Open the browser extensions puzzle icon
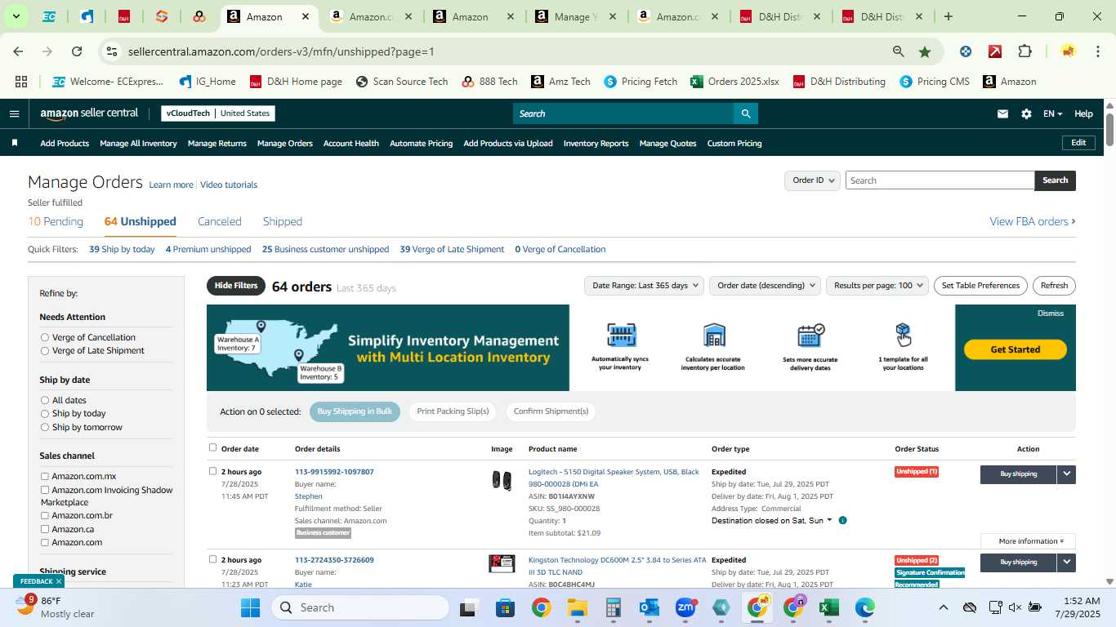 1024,51
